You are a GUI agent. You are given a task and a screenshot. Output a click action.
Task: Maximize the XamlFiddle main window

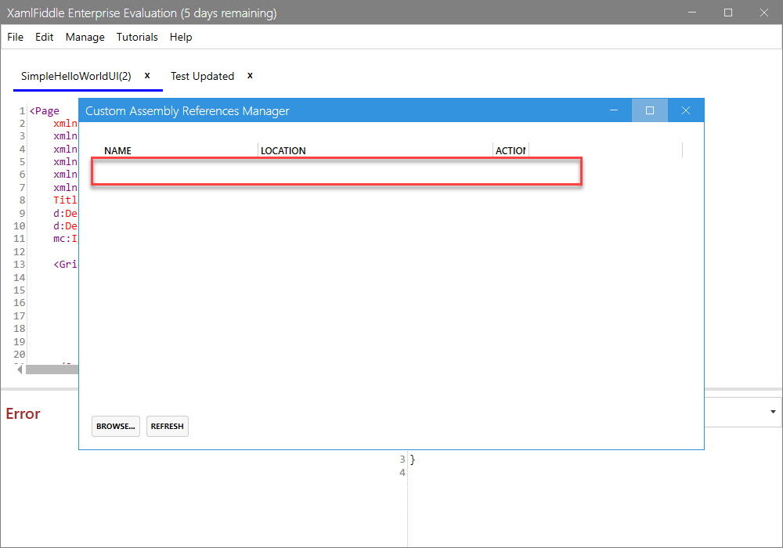(728, 13)
